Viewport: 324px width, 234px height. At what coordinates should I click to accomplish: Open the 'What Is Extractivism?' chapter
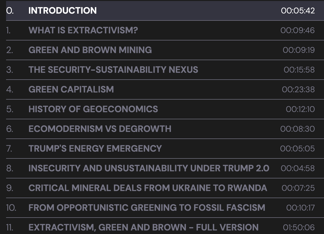83,30
